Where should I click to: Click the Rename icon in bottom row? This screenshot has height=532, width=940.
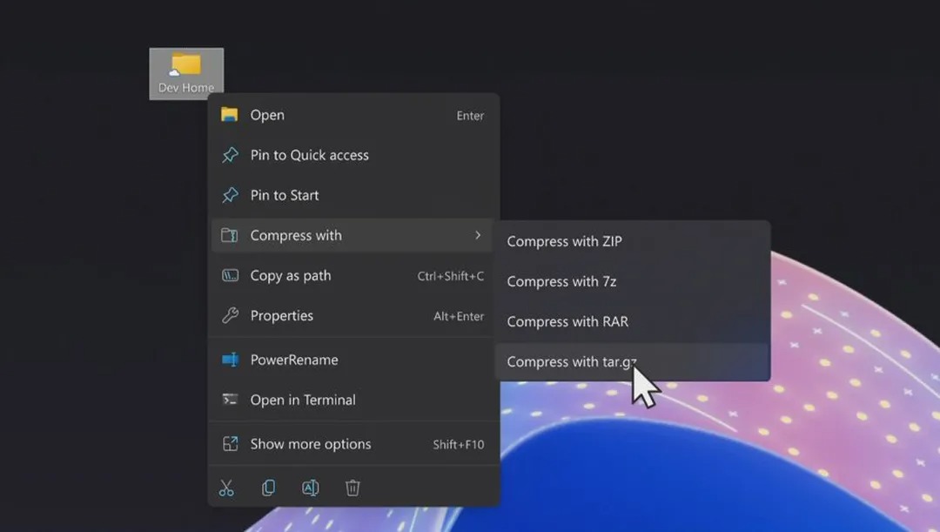310,488
